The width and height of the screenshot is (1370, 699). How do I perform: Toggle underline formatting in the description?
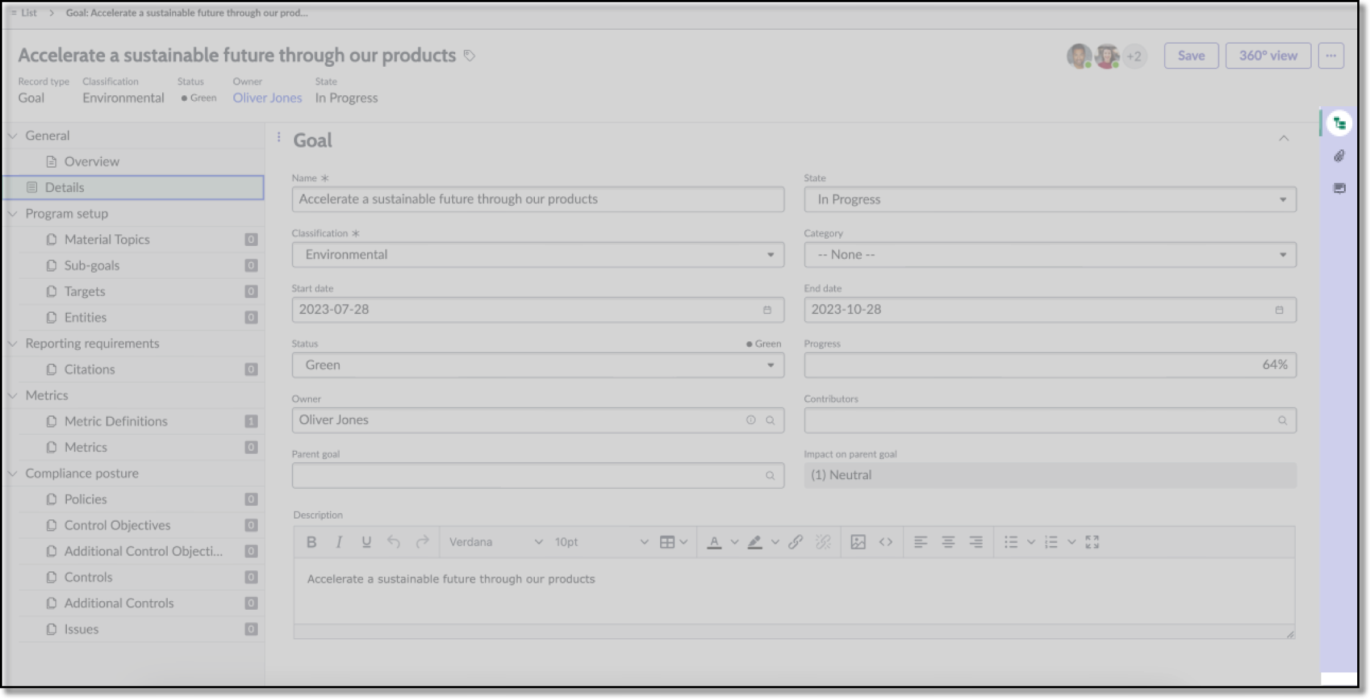[366, 542]
